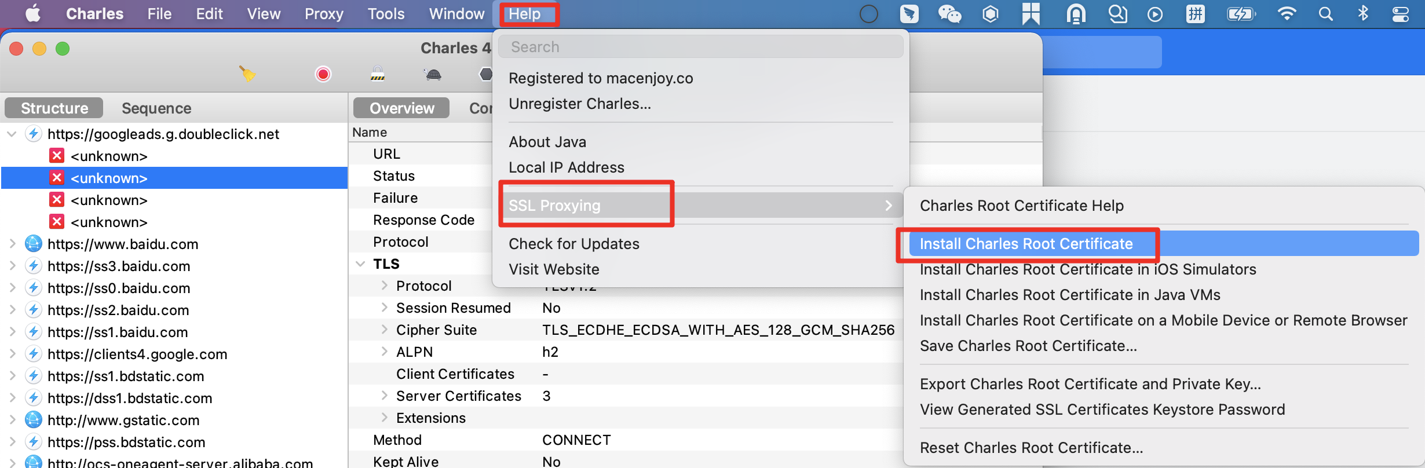1425x468 pixels.
Task: Open the Proxy menu
Action: pyautogui.click(x=324, y=13)
